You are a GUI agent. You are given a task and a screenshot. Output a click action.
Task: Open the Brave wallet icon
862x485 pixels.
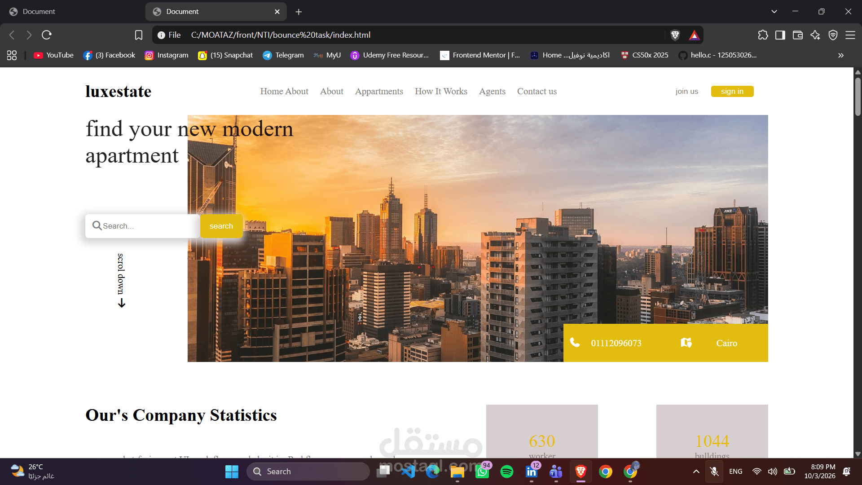pos(798,35)
